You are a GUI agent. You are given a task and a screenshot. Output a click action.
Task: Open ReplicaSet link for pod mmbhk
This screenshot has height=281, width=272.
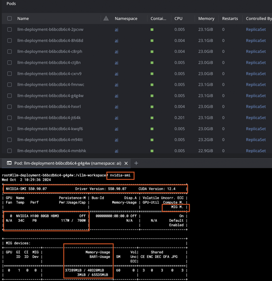coord(256,151)
